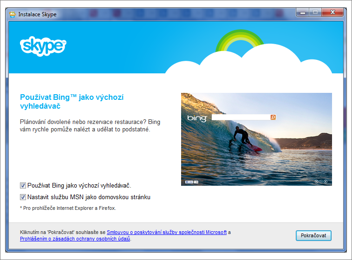The width and height of the screenshot is (352, 260).
Task: Click the previous-image arrow in Bing preview
Action: [x=317, y=182]
